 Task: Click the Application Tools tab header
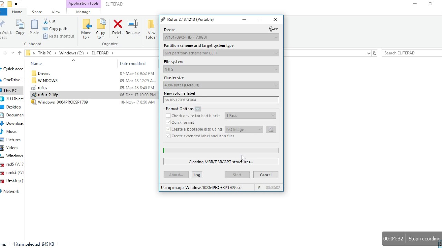[84, 4]
